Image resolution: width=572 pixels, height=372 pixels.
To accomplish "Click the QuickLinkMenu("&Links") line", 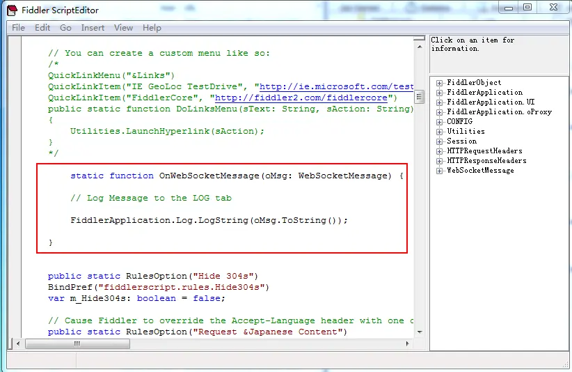I will coord(111,75).
